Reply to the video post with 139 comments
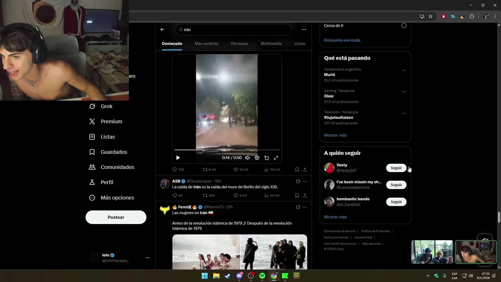Image resolution: width=501 pixels, height=282 pixels. point(178,170)
